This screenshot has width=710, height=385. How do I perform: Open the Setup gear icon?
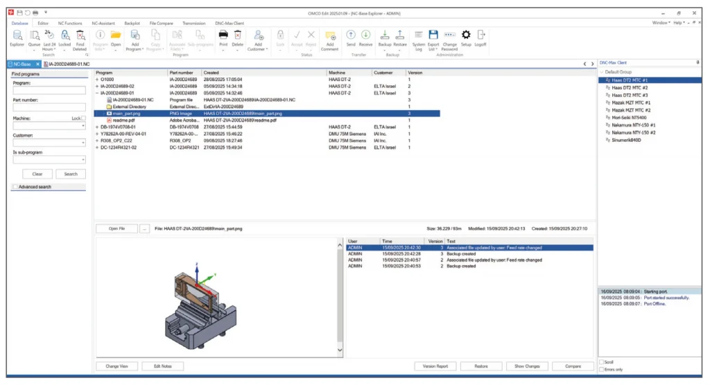tap(466, 35)
